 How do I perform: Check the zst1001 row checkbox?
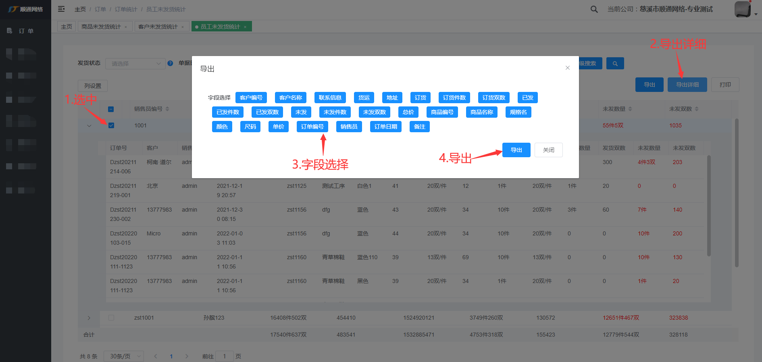pos(111,318)
